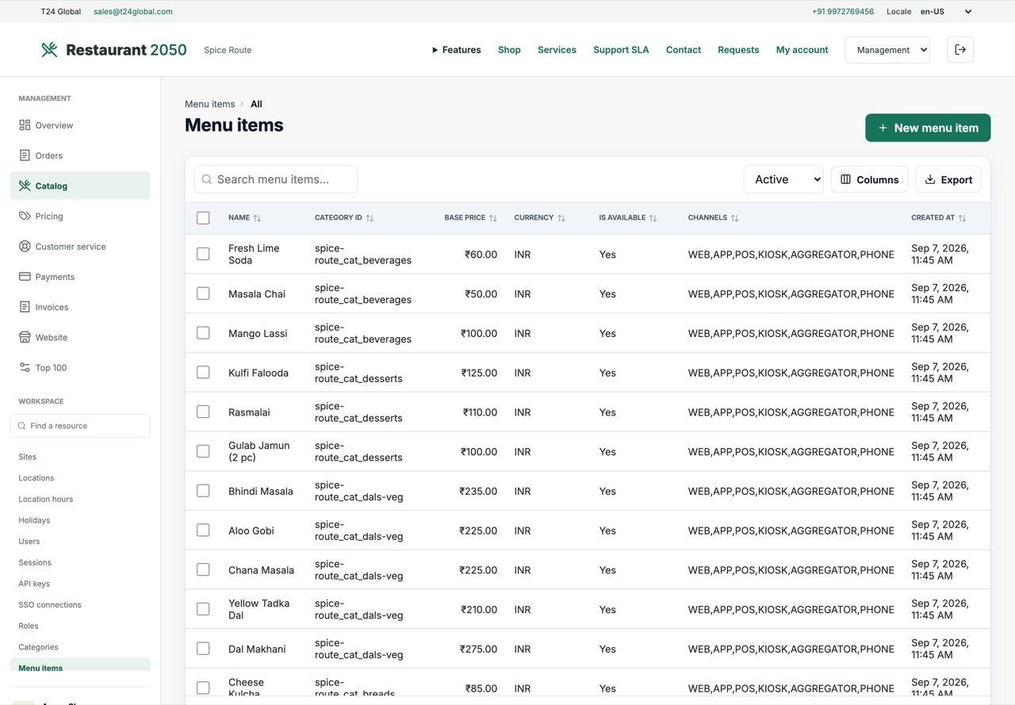Check the Dal Makhani row checkbox
The width and height of the screenshot is (1015, 705).
point(203,649)
